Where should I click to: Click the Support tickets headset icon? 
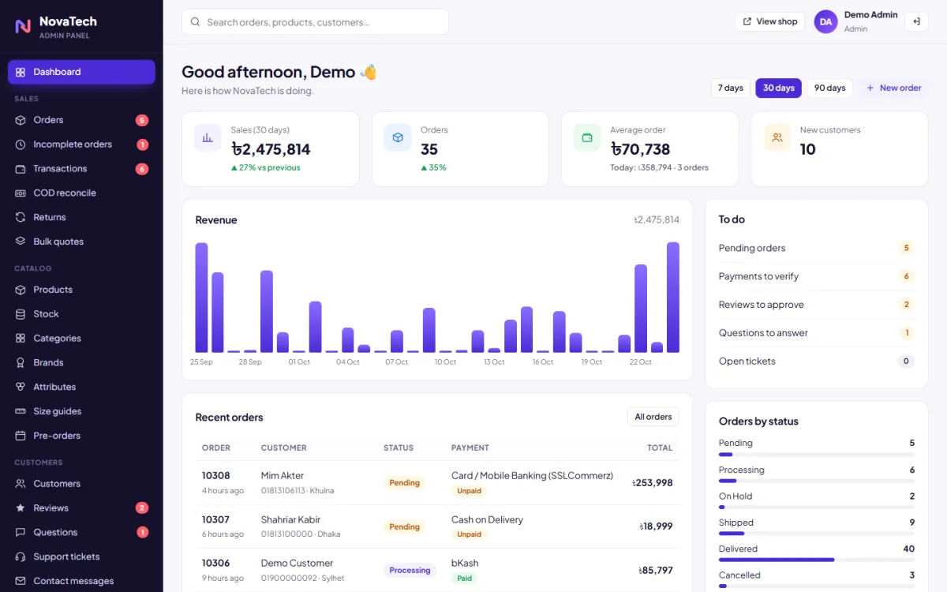[21, 556]
